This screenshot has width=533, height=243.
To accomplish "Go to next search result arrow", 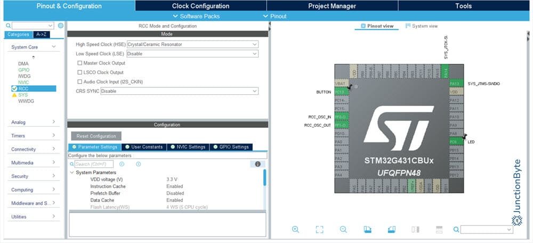I will tap(139, 164).
